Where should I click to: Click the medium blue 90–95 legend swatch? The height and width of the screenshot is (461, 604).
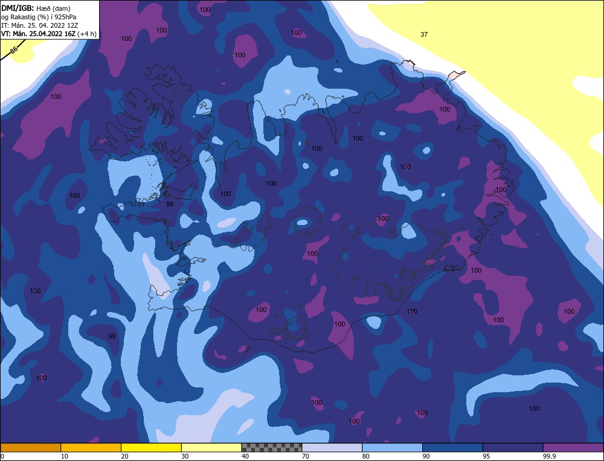452,448
